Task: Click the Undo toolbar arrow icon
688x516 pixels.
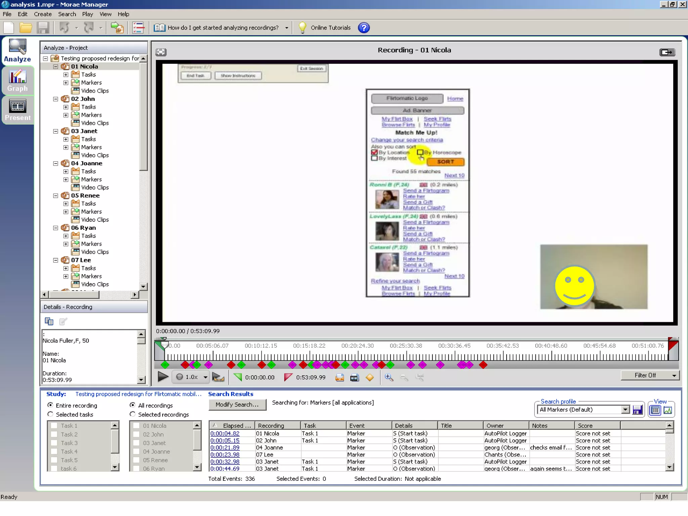Action: coord(64,28)
